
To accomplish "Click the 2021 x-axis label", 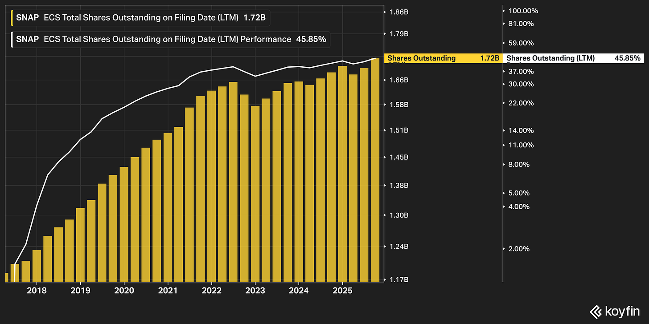I will 167,291.
